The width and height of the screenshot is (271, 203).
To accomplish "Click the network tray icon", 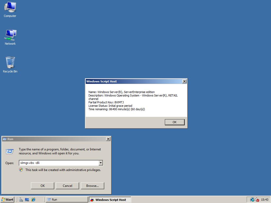I will pyautogui.click(x=252, y=200).
